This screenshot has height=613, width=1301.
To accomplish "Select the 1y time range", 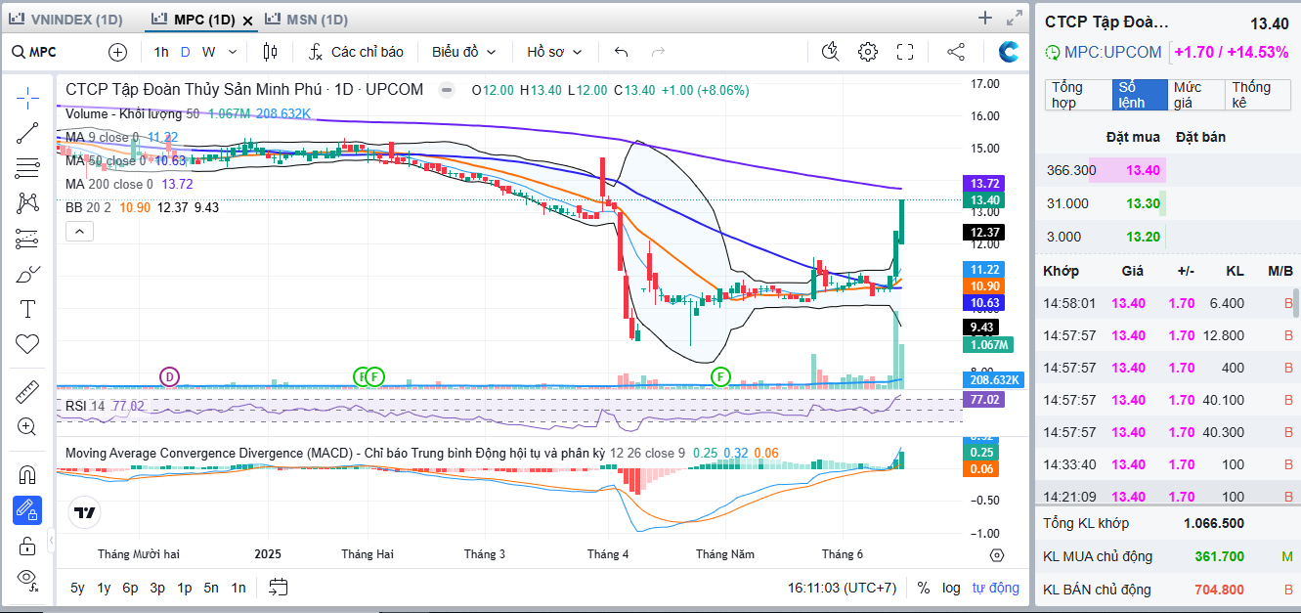I will point(104,588).
